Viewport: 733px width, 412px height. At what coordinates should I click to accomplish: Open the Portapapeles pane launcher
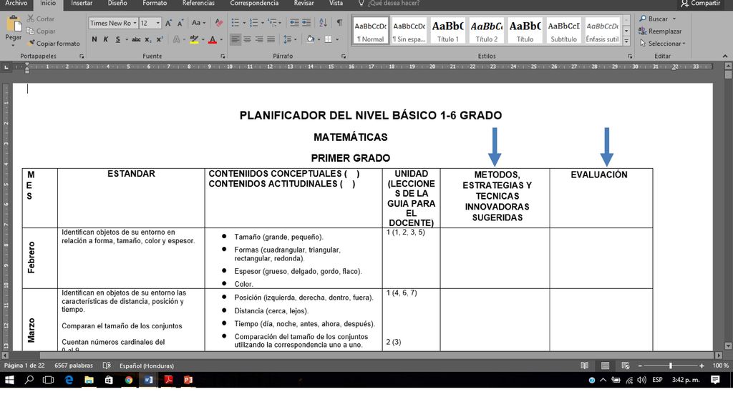[x=82, y=57]
